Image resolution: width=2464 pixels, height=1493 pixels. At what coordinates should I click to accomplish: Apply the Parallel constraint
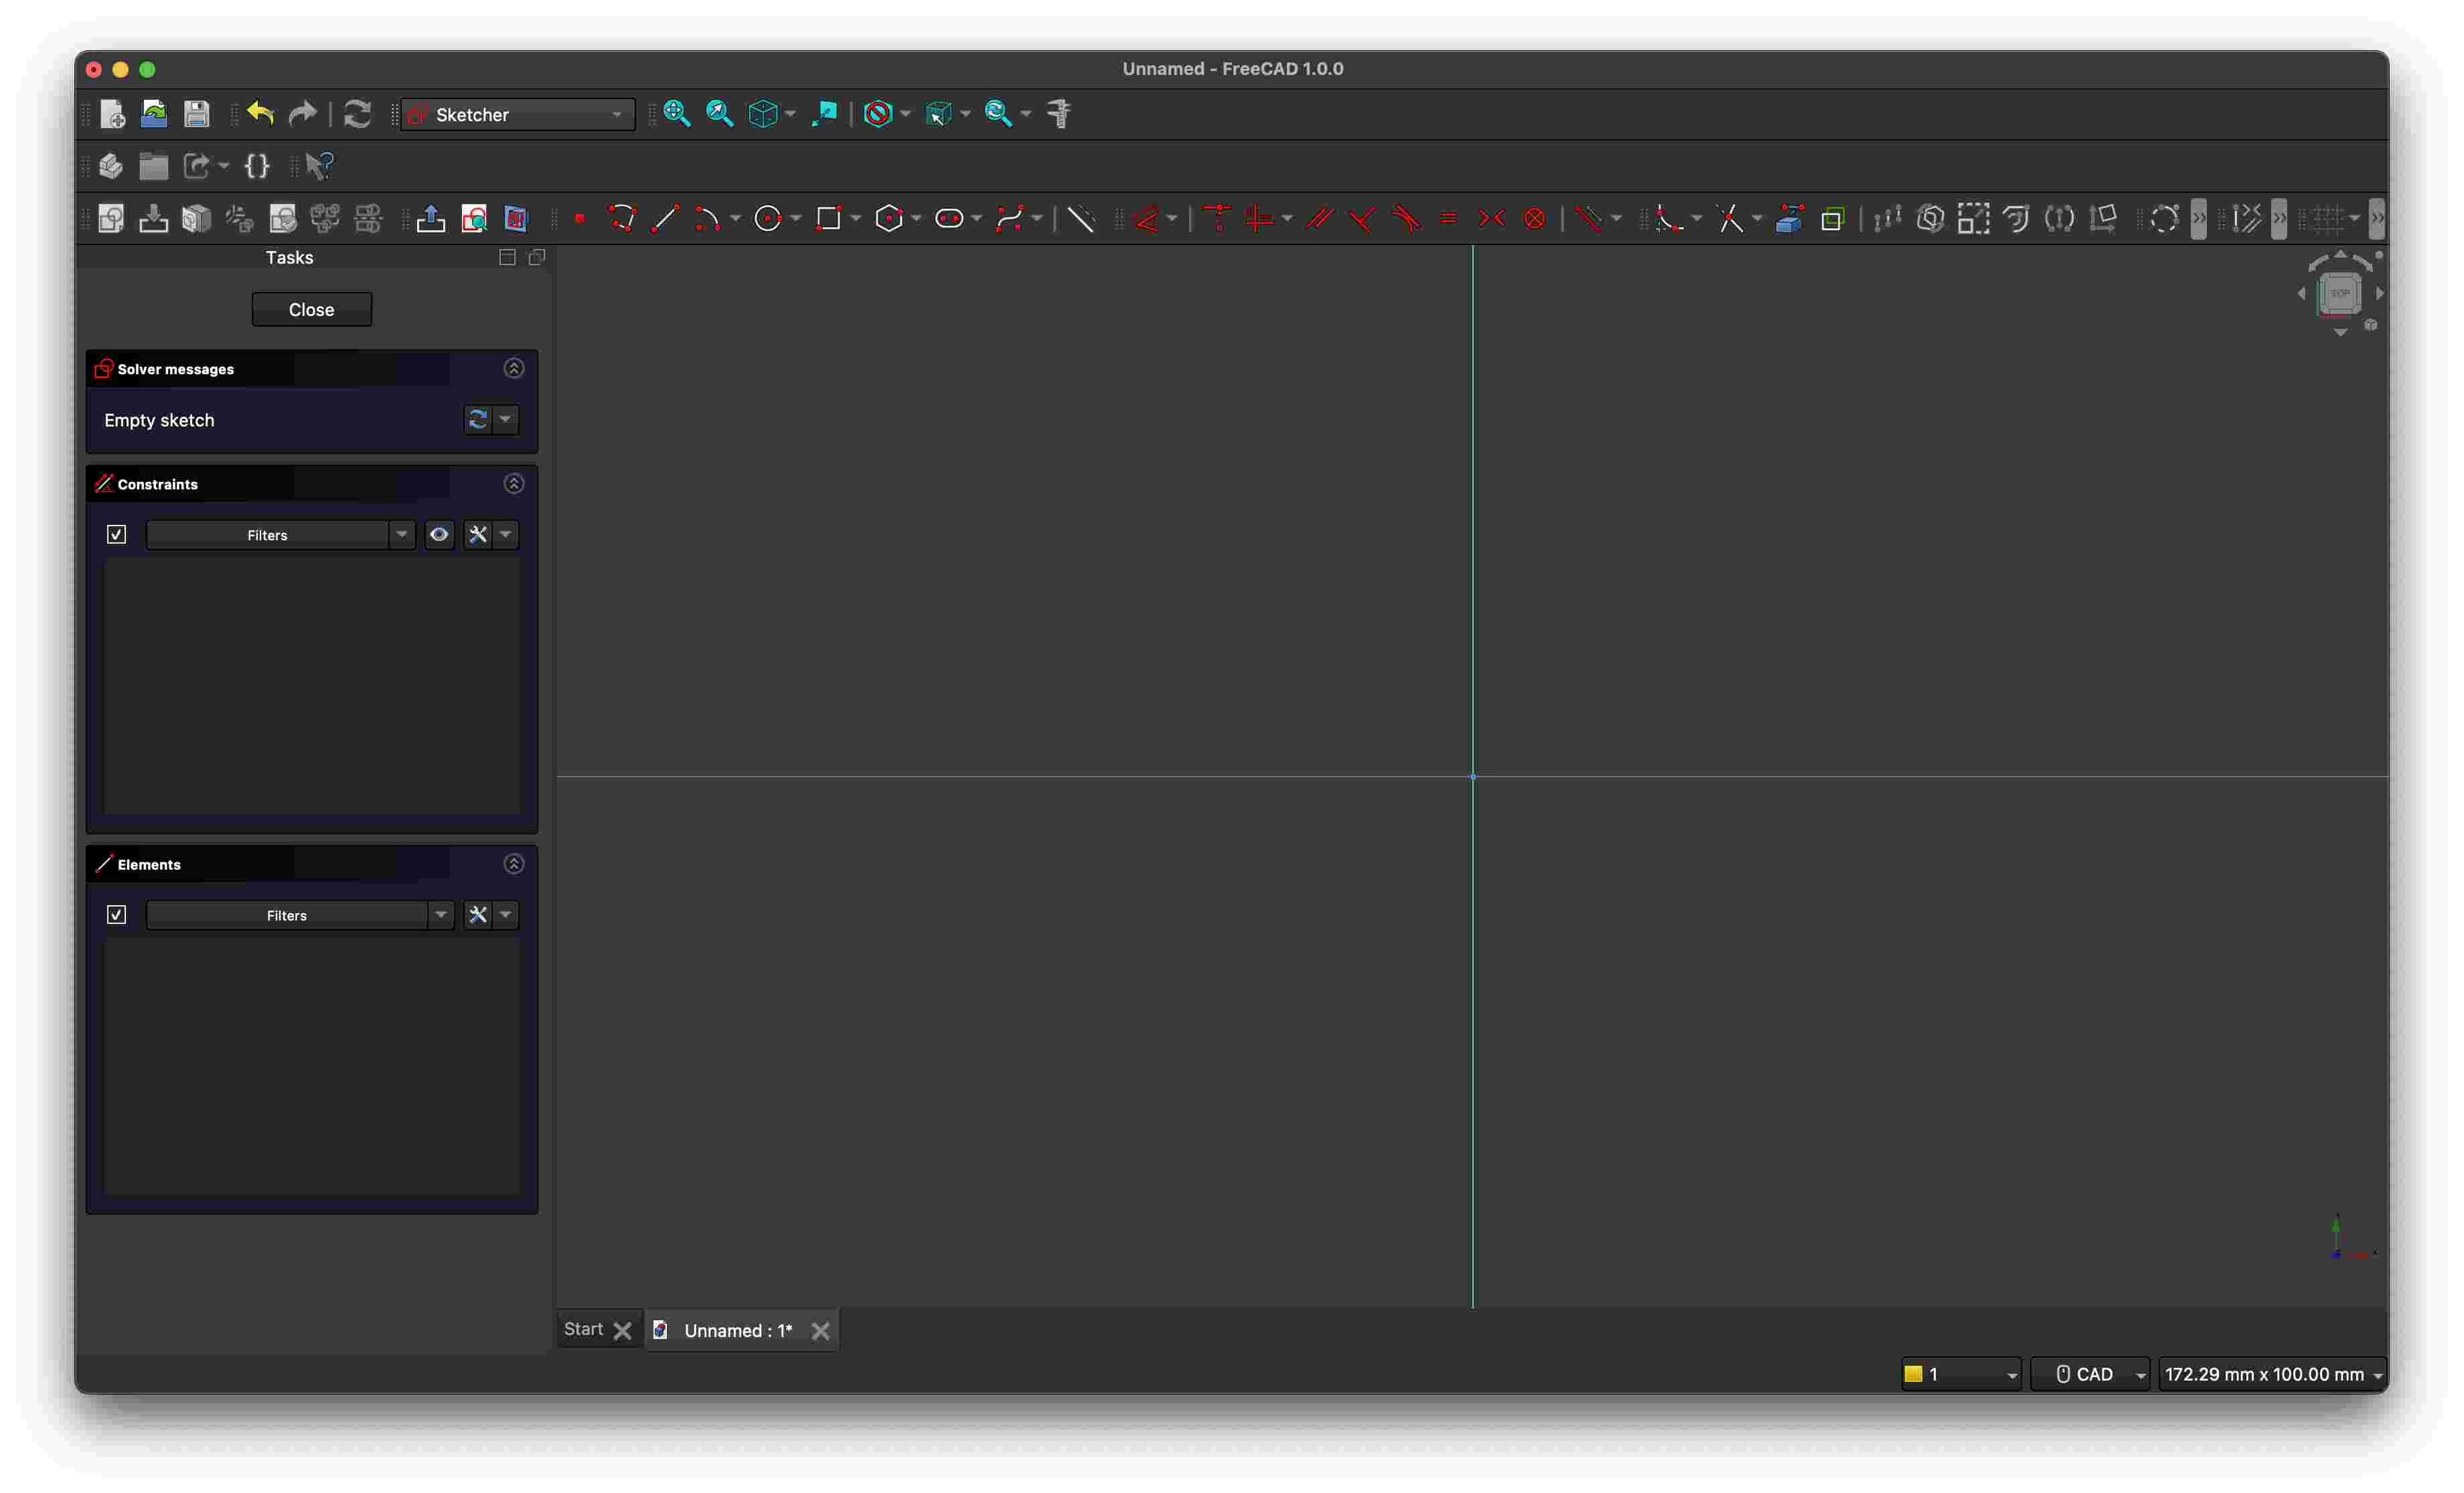click(x=1320, y=218)
